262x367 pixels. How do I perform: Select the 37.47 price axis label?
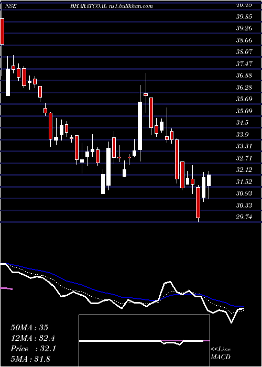[244, 63]
